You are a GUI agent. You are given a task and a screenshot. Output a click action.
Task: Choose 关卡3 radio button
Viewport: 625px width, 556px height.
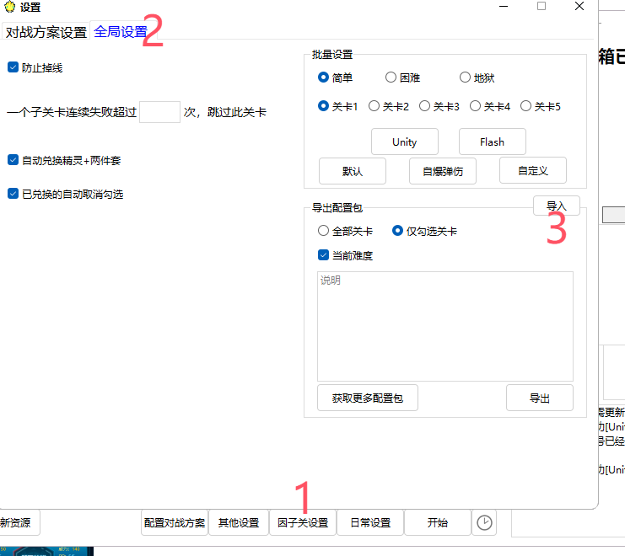pos(424,106)
